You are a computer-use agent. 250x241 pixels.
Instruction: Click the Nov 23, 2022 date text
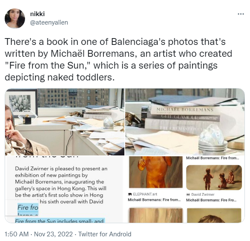[x=53, y=234]
